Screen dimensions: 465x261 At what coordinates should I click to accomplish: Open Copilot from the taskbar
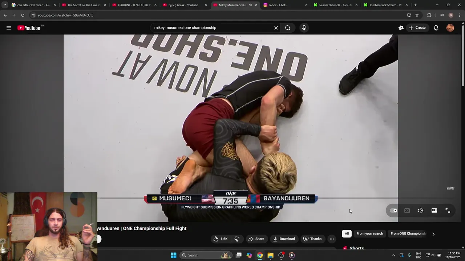pos(249,255)
